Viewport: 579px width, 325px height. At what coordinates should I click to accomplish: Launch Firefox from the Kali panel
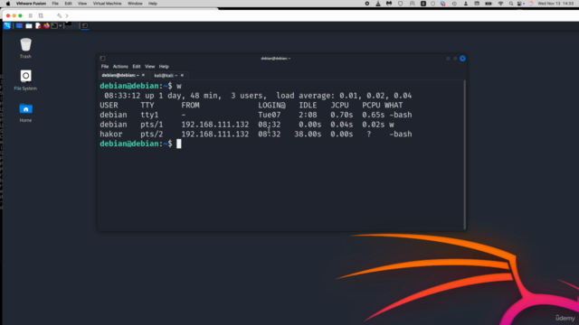coord(46,26)
